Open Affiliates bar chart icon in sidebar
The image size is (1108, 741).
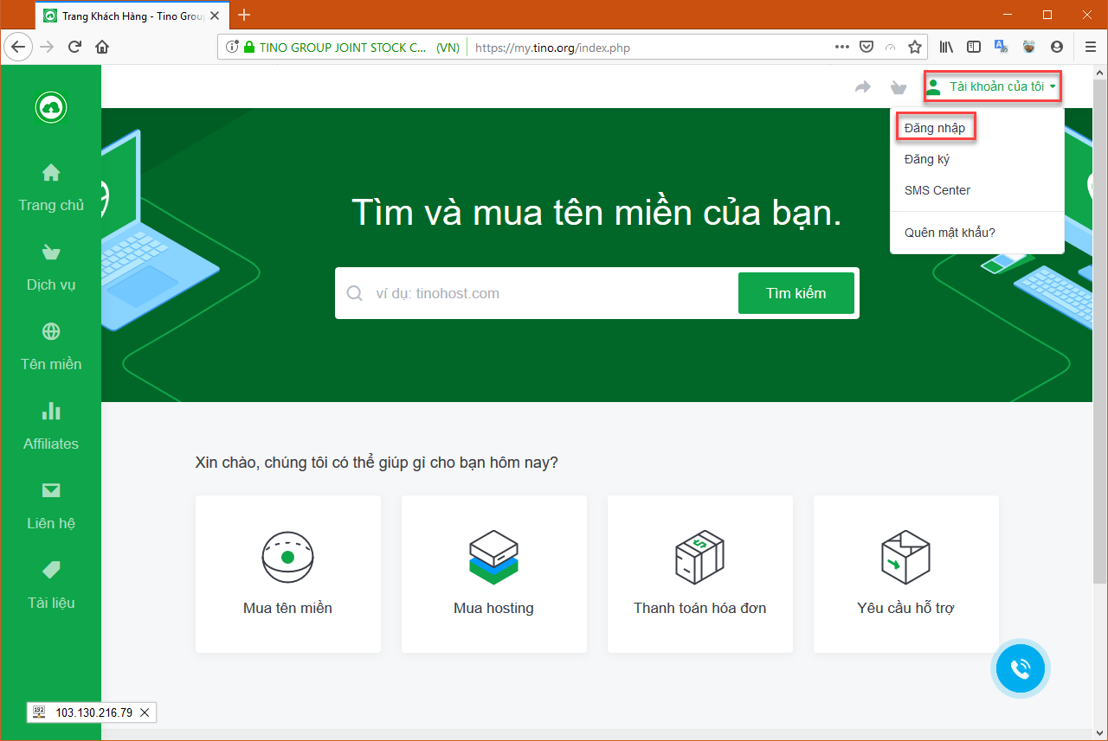click(x=51, y=411)
